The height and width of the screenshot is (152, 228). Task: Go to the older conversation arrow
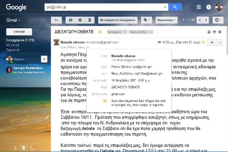206,20
